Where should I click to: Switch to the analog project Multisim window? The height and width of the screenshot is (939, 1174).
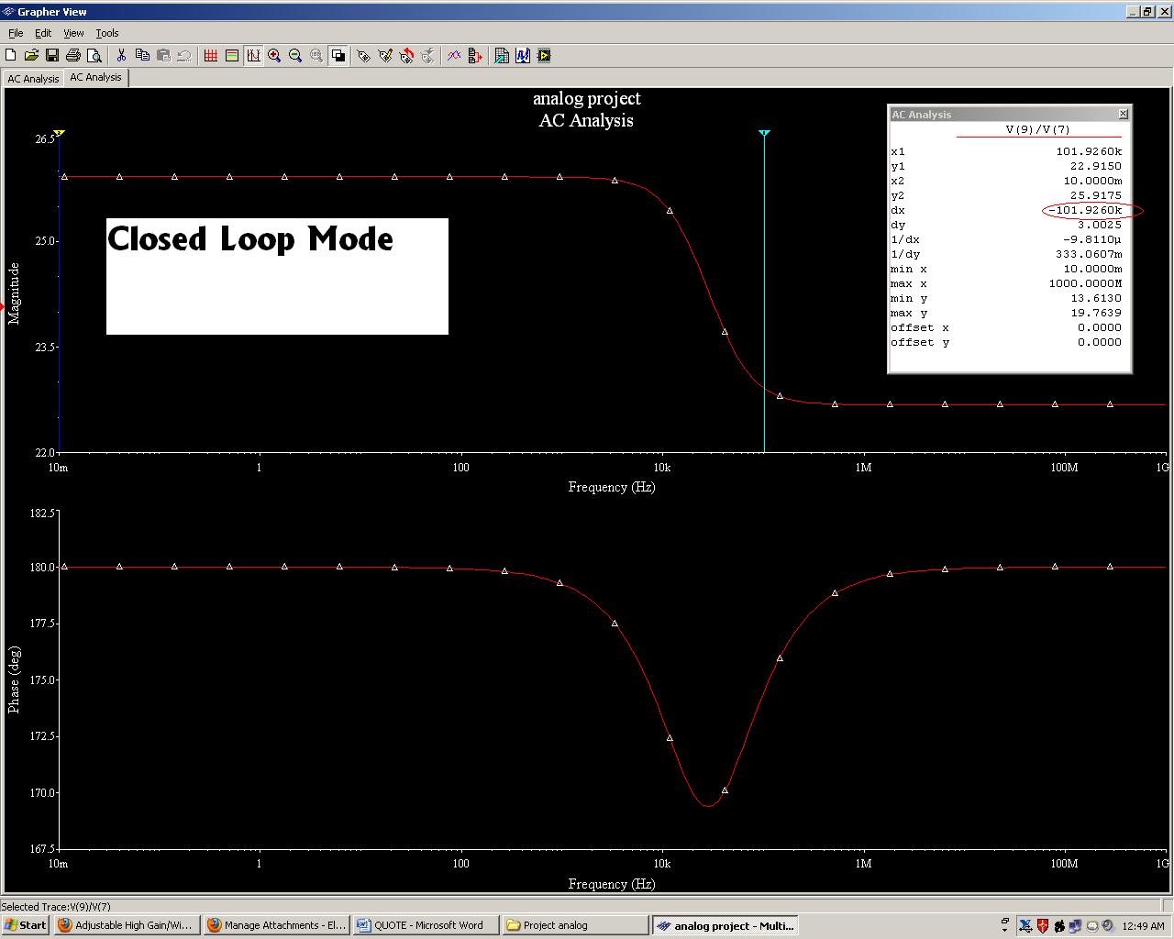(x=725, y=925)
